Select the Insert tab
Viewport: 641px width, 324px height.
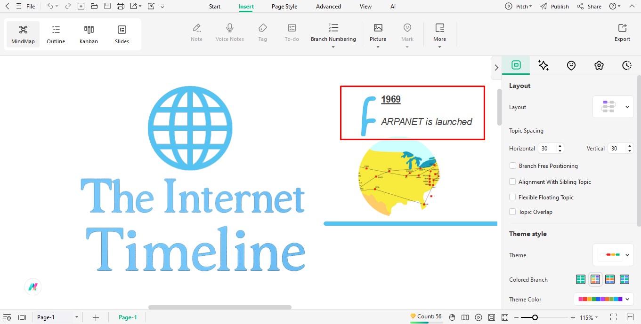click(246, 7)
